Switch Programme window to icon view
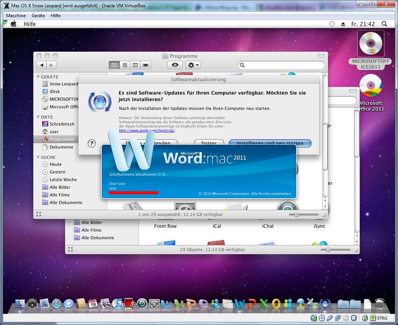 [x=114, y=65]
